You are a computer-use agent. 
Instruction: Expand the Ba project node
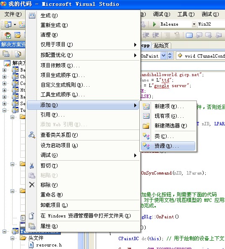[5, 70]
